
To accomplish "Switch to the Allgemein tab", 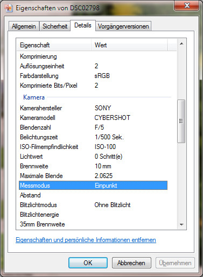I will [x=24, y=26].
